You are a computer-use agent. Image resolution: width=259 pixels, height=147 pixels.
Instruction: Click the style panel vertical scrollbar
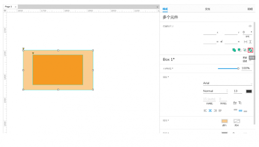click(x=254, y=73)
